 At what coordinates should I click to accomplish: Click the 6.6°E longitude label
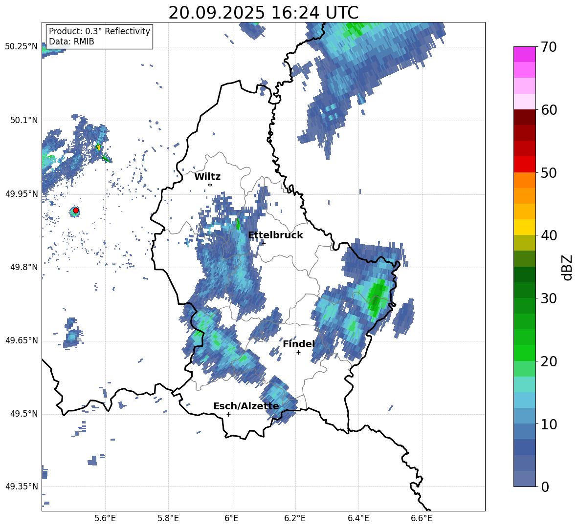[422, 519]
